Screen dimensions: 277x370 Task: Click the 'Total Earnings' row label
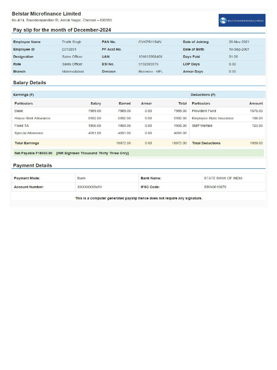pos(27,143)
